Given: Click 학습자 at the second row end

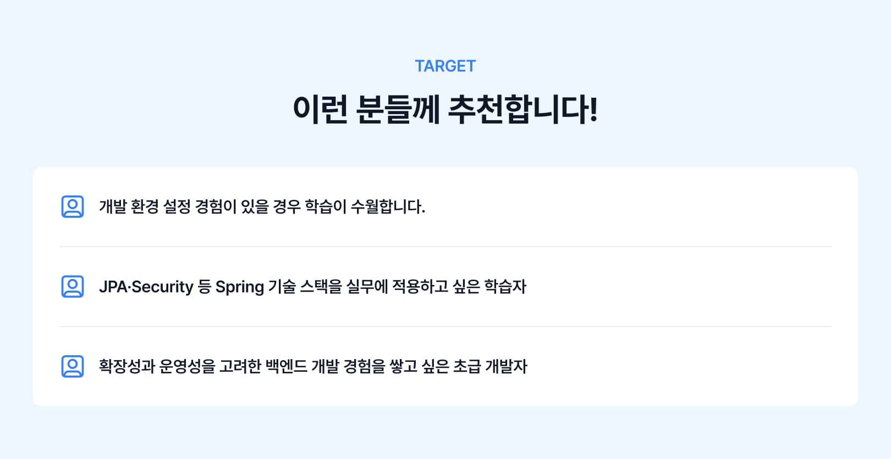Looking at the screenshot, I should click(505, 287).
